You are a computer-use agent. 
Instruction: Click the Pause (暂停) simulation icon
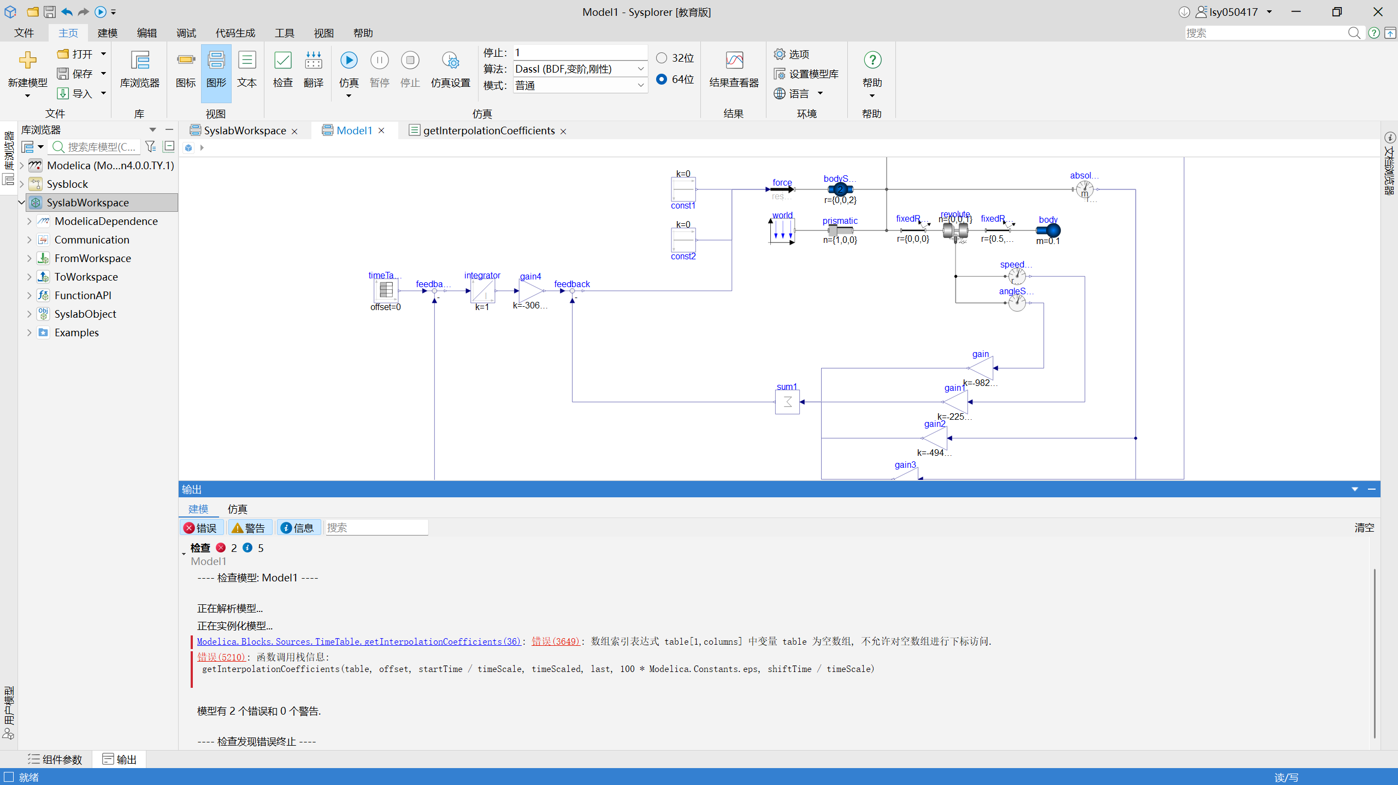coord(379,60)
